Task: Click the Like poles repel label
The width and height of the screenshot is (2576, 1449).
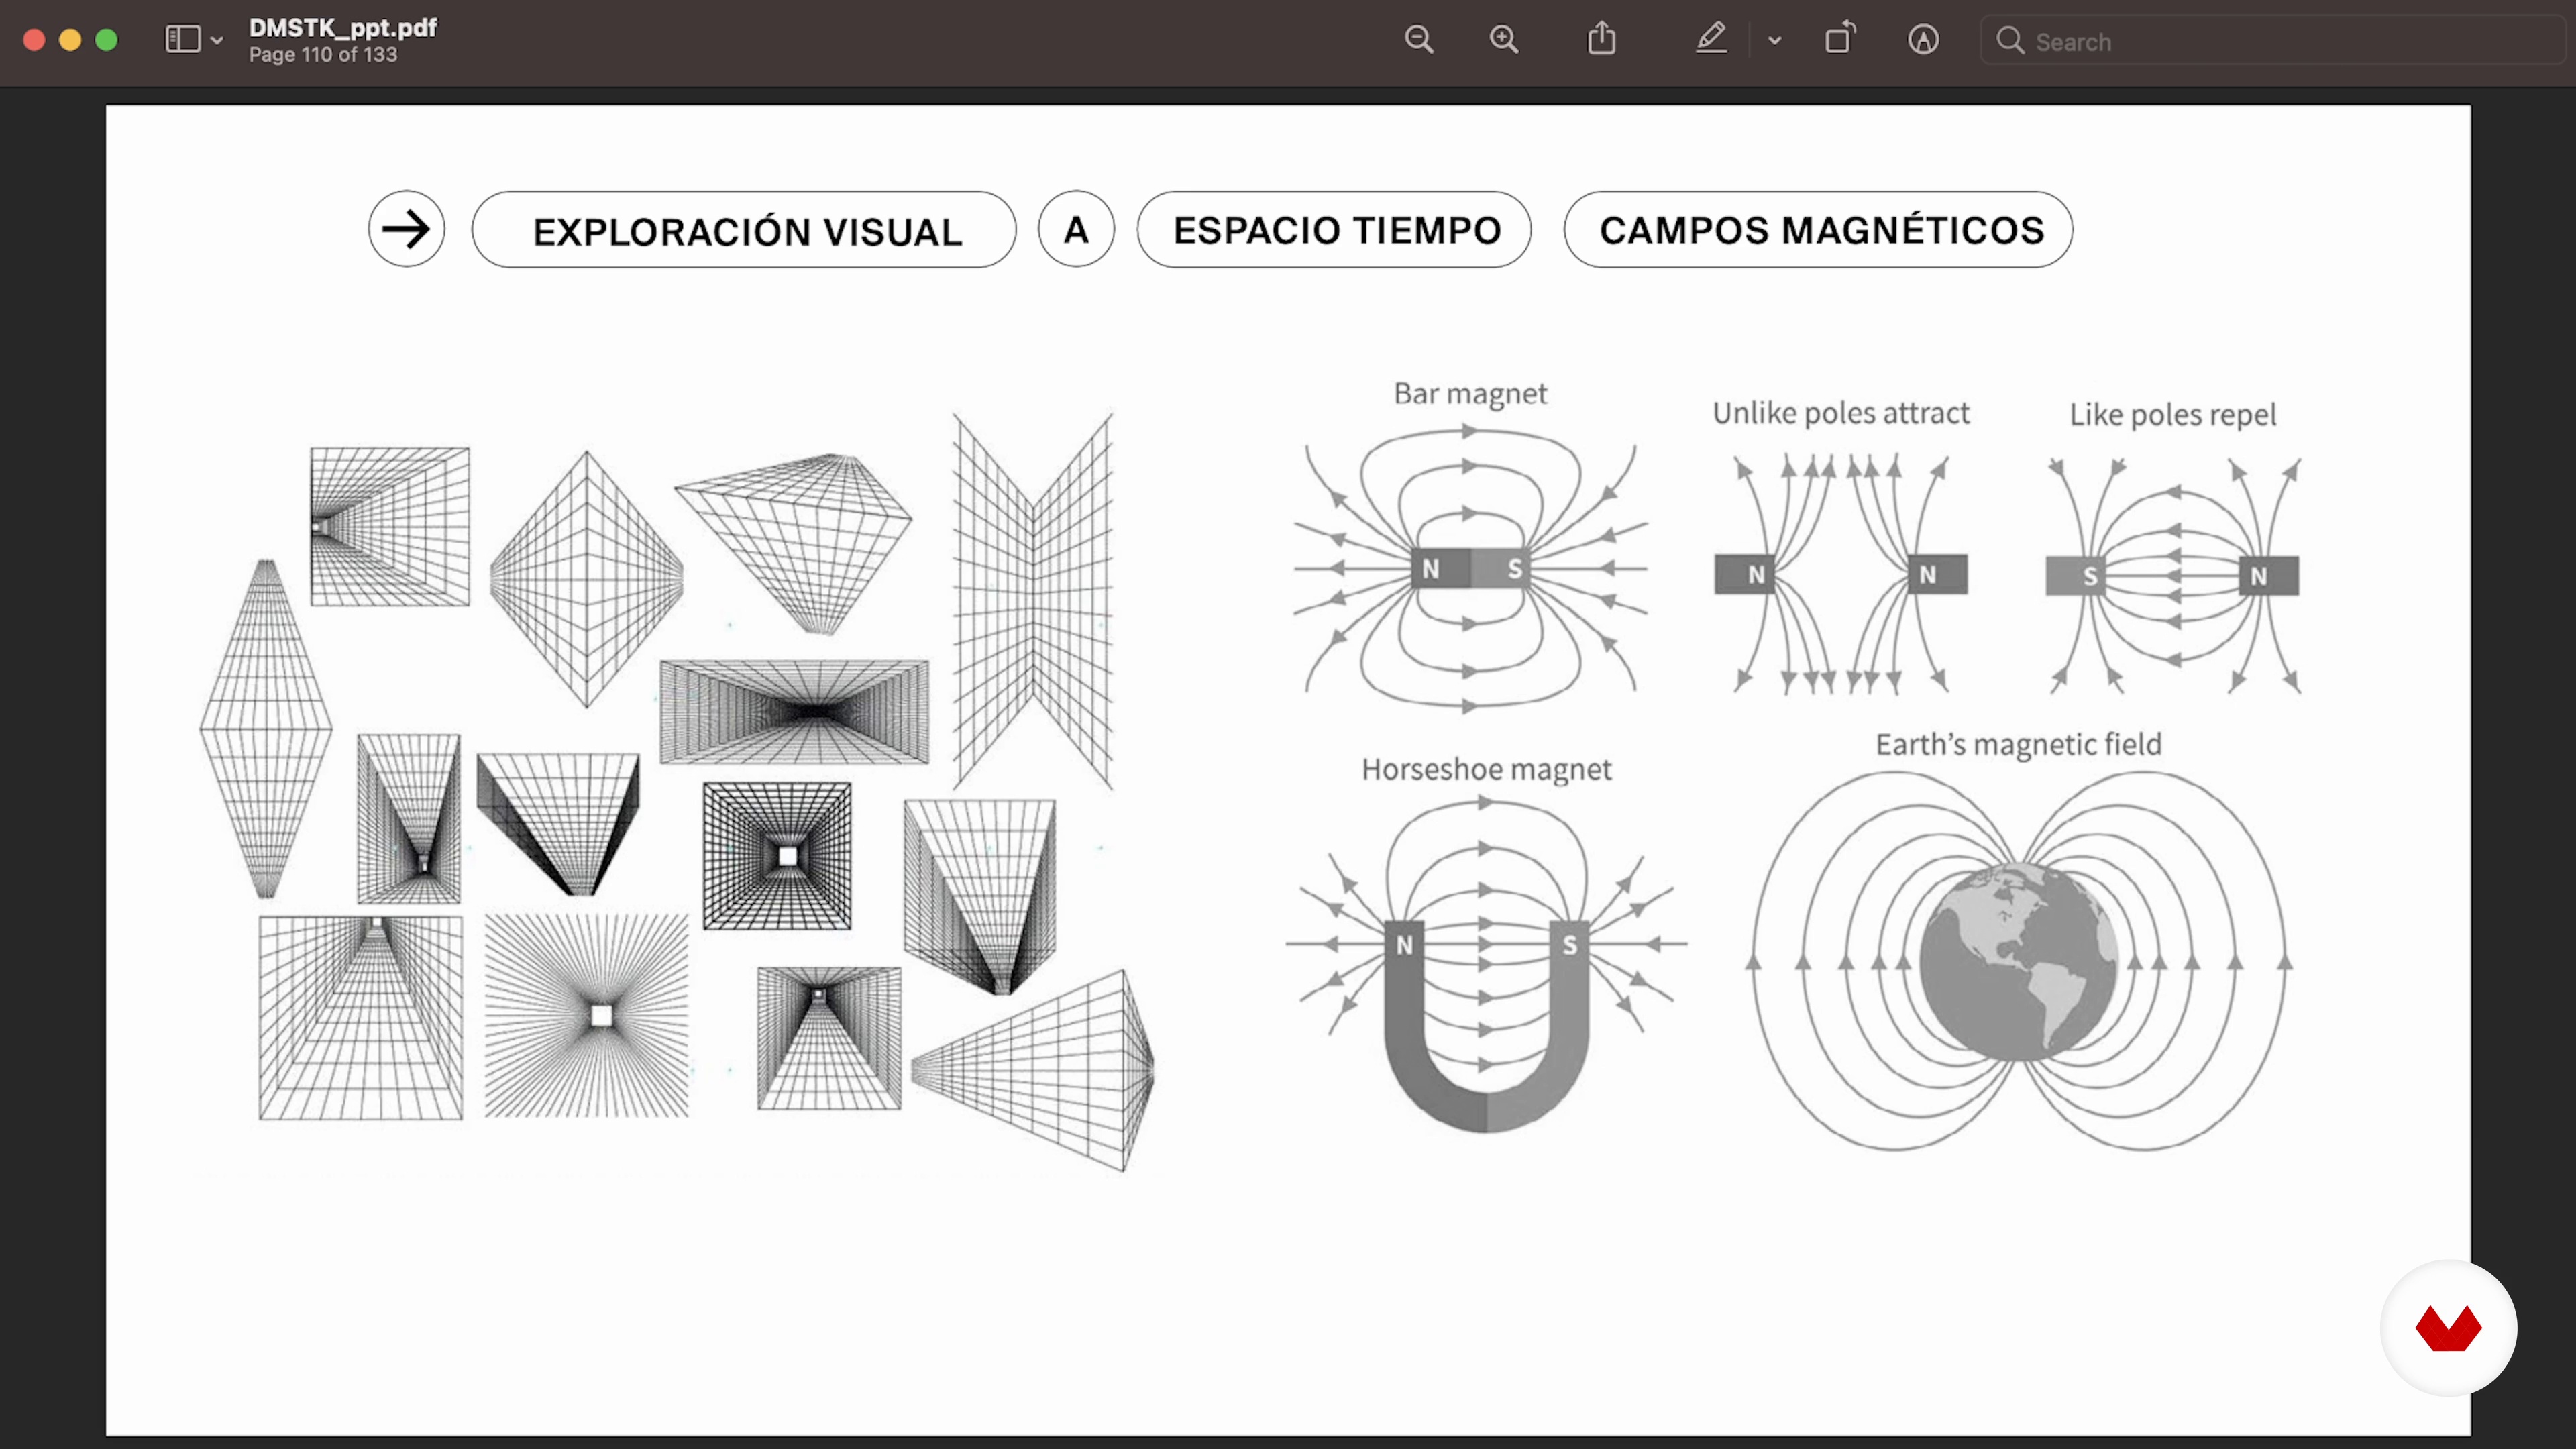Action: pos(2172,415)
